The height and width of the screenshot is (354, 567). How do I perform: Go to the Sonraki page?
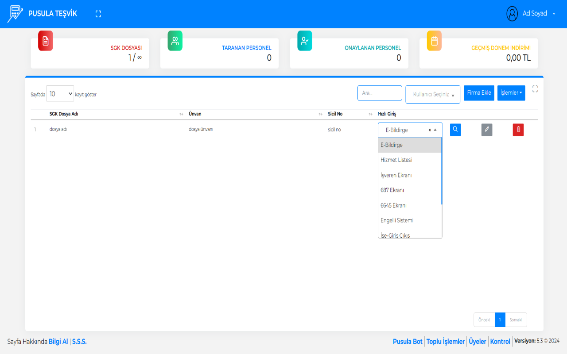516,320
